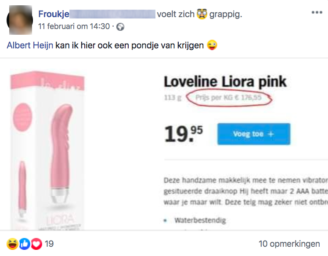Open the Albert Heijn page link
Image resolution: width=328 pixels, height=256 pixels.
(x=29, y=45)
